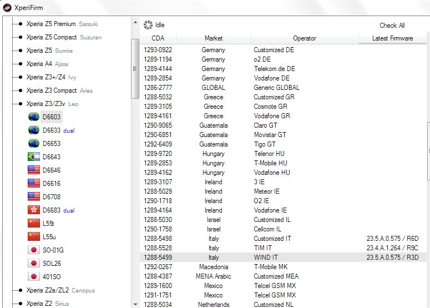Expand the Xperia Z3 Compact Aries node

tap(20, 90)
